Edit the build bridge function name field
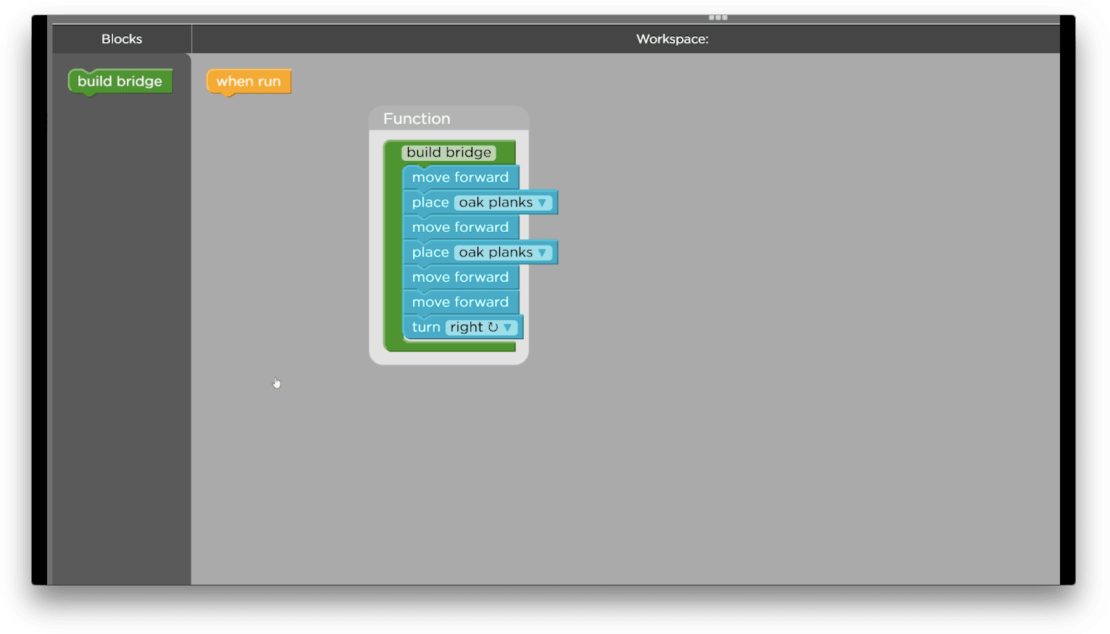The image size is (1110, 634). (x=448, y=153)
